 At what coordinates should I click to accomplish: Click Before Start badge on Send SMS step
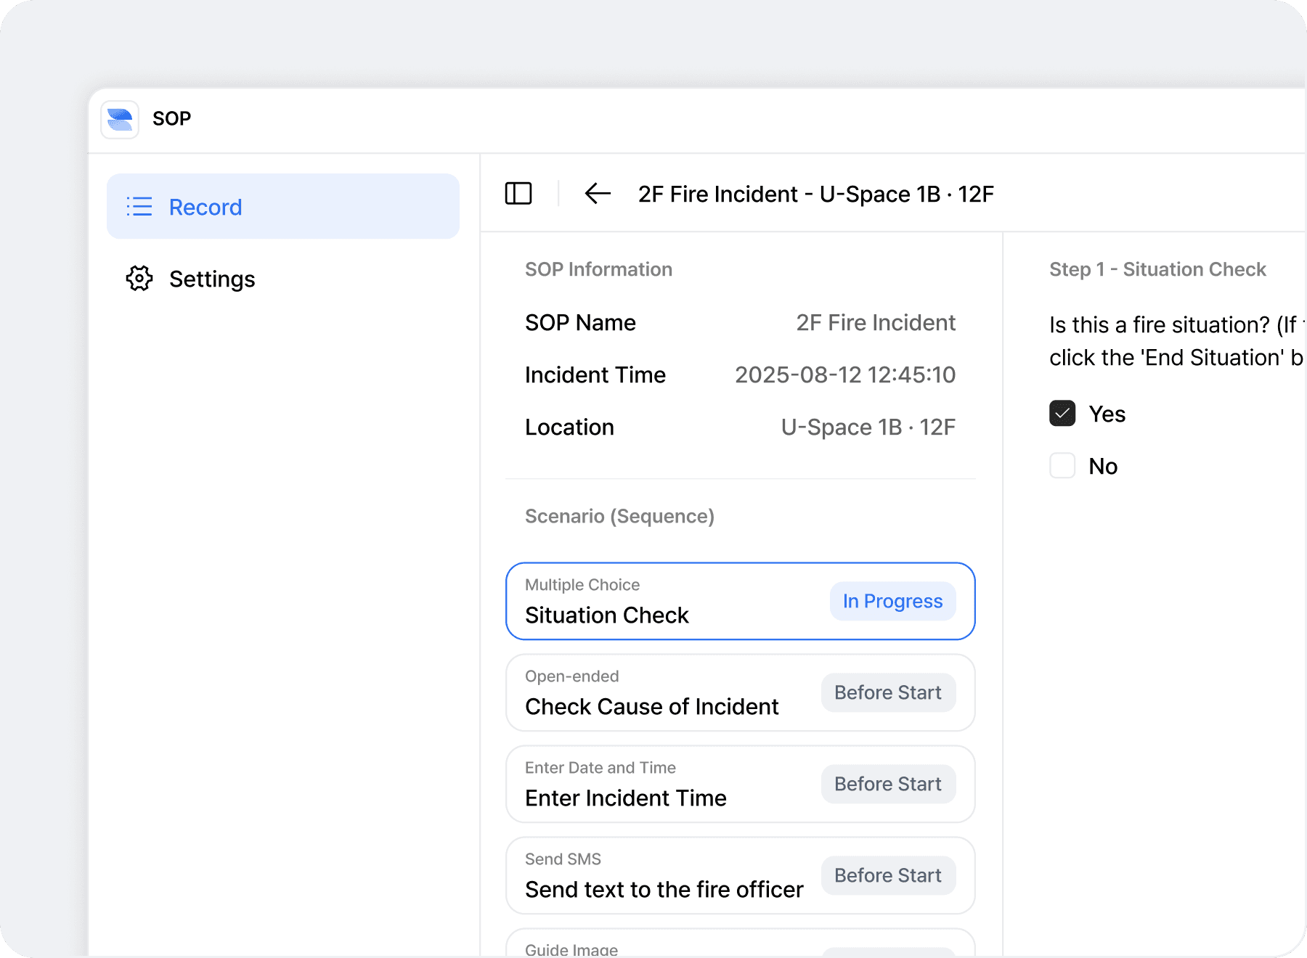click(888, 876)
